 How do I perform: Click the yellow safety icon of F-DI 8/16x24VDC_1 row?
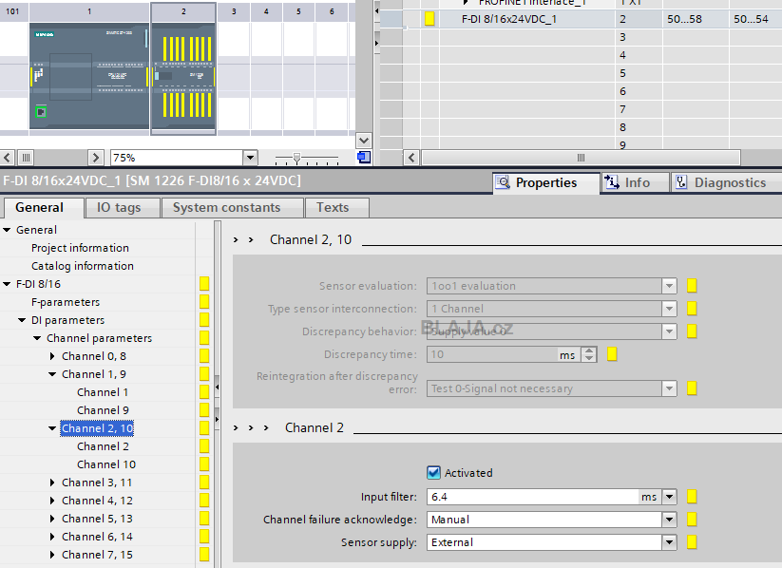pos(429,19)
